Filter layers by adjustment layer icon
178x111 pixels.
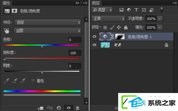[129, 10]
